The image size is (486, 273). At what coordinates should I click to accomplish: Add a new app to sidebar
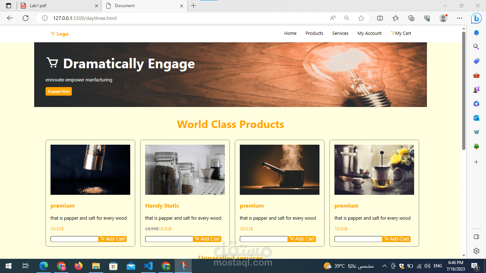476,162
